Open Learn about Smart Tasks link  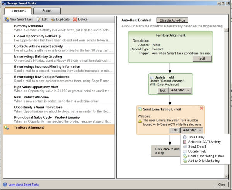coord(24,185)
